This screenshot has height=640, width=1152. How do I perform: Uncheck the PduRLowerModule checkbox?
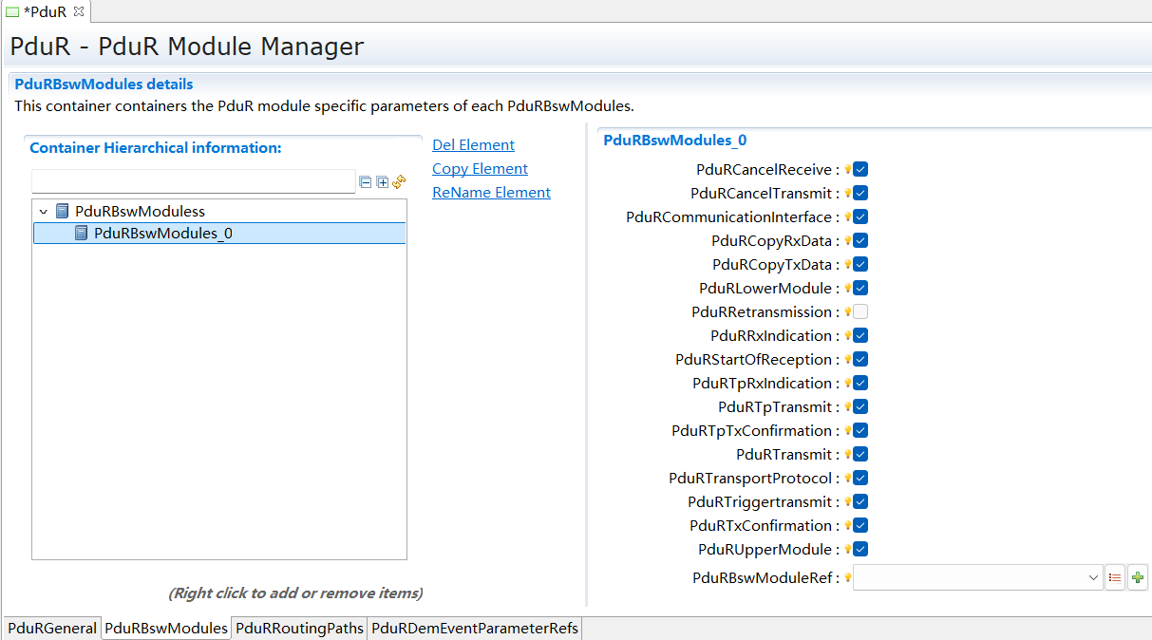[860, 288]
